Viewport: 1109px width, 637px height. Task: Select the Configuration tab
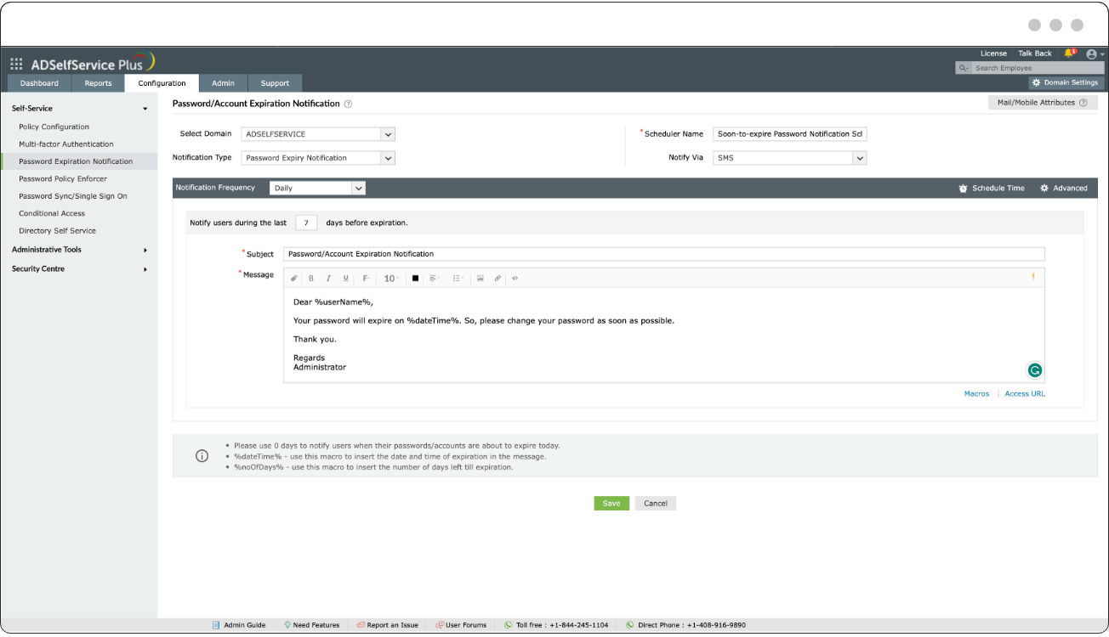pos(162,83)
